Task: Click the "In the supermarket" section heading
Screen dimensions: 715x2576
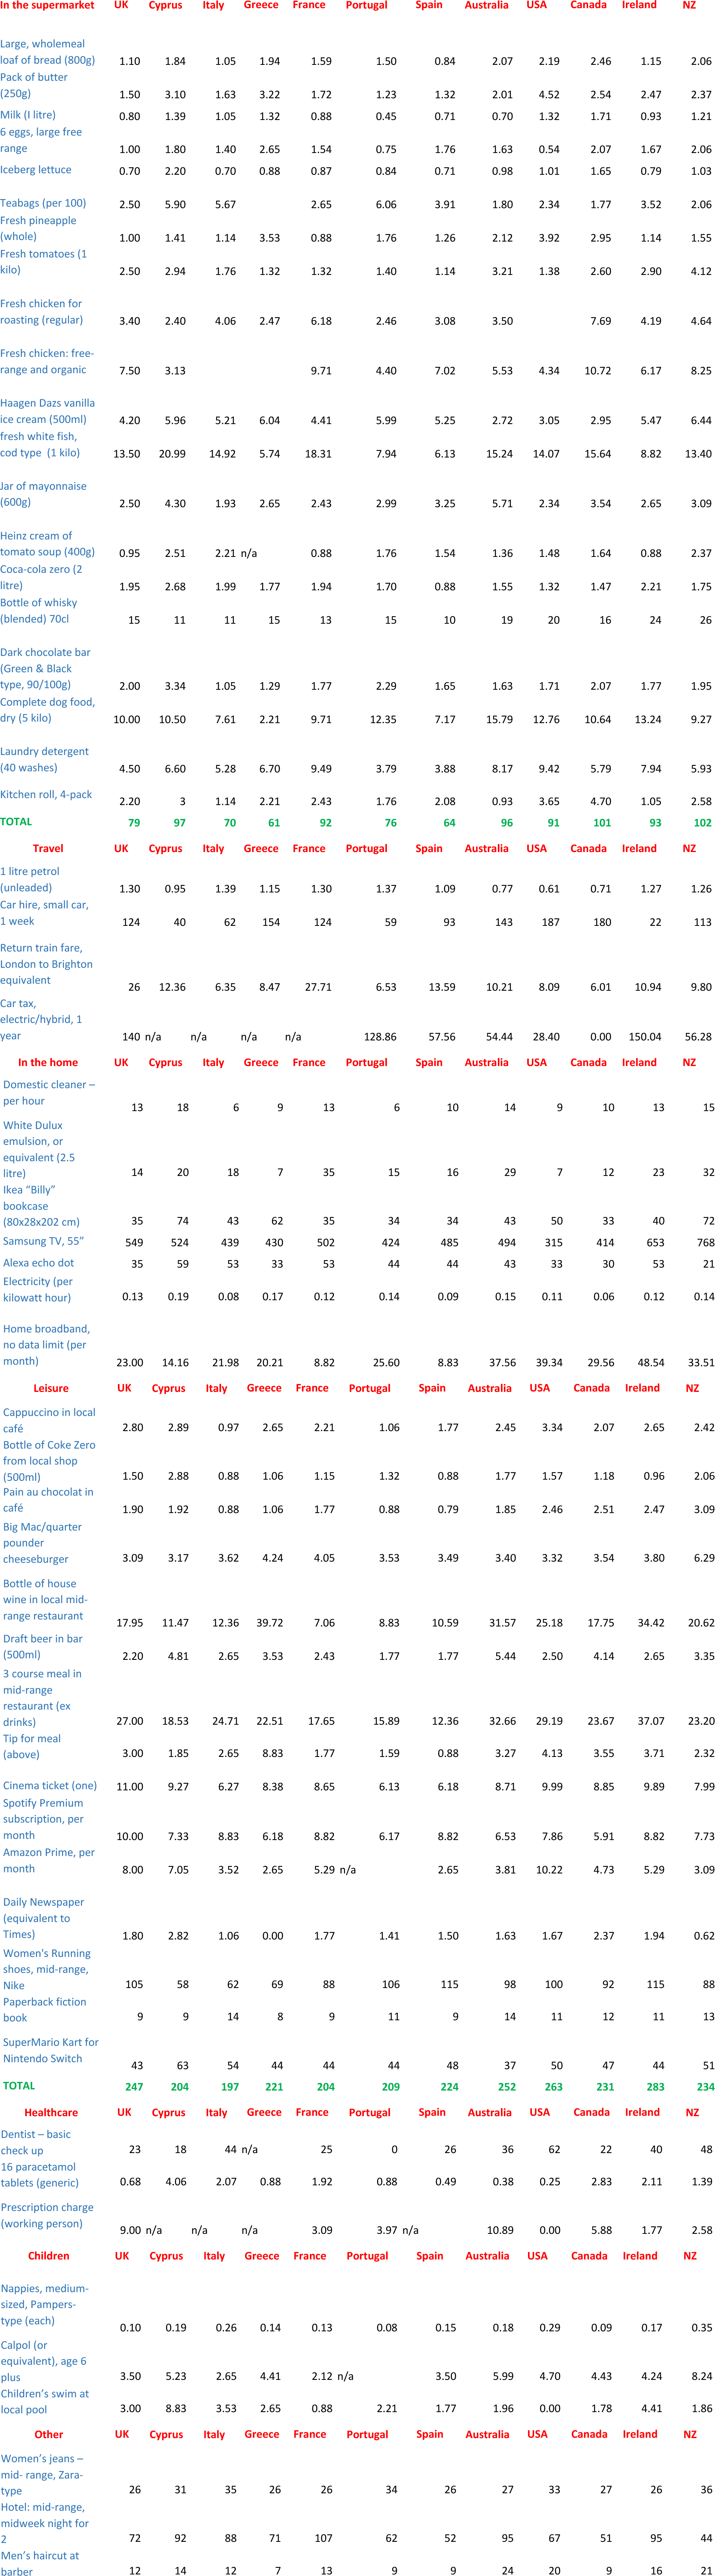Action: pos(47,5)
